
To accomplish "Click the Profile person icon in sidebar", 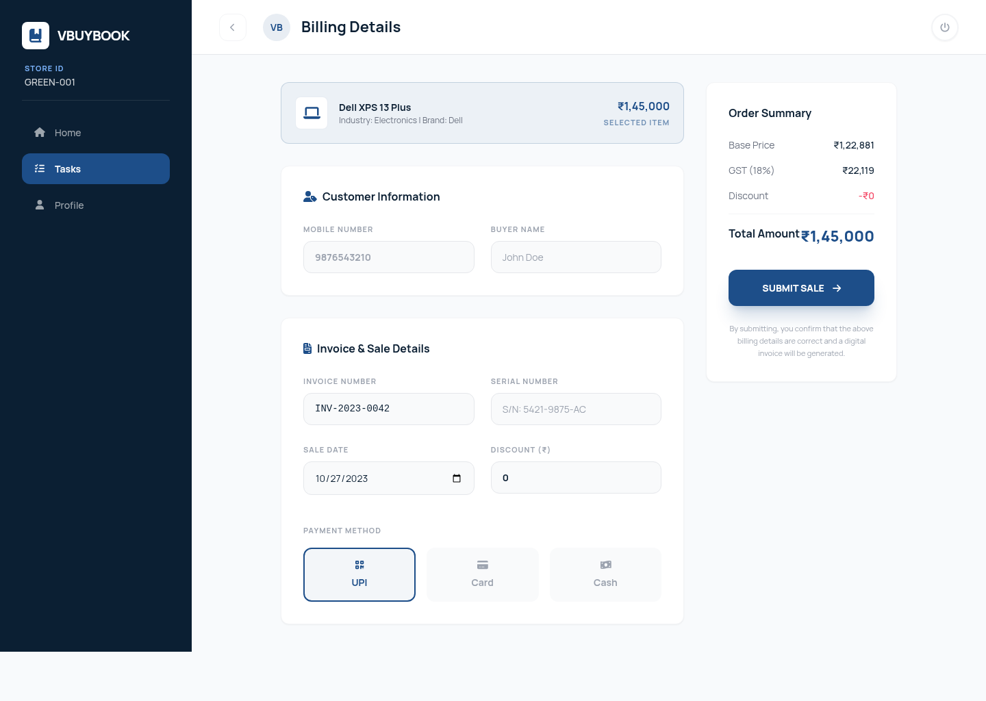I will (x=40, y=205).
